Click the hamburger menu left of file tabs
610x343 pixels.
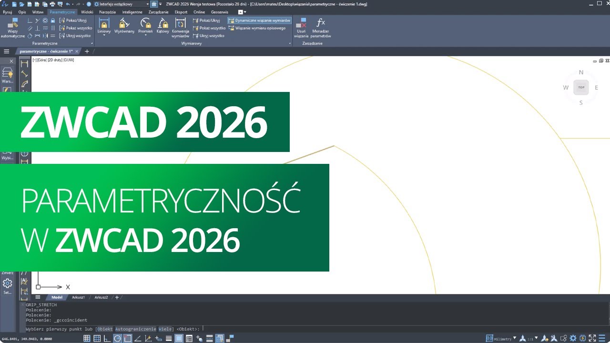(x=7, y=51)
